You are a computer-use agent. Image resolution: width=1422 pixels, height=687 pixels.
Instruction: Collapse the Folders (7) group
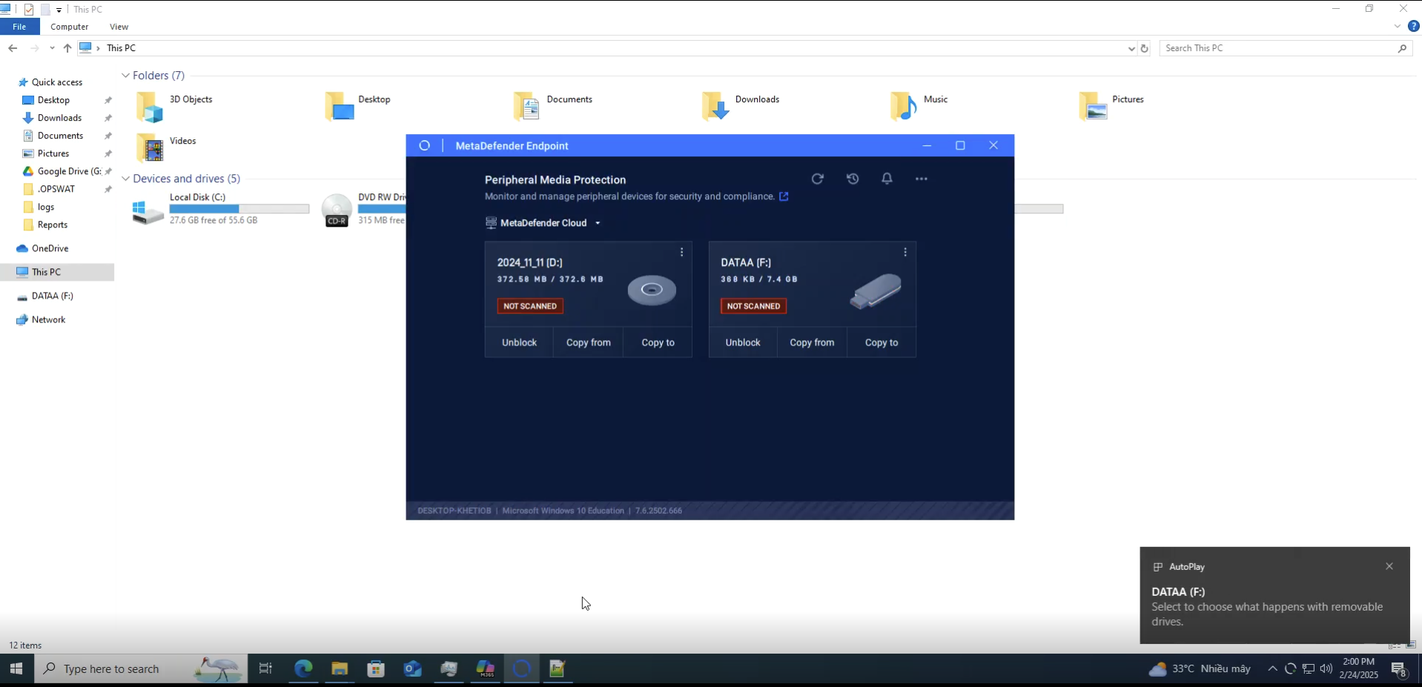pos(126,76)
